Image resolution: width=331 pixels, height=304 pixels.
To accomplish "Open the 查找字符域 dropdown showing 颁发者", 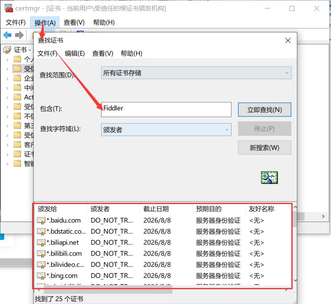I will pos(166,129).
